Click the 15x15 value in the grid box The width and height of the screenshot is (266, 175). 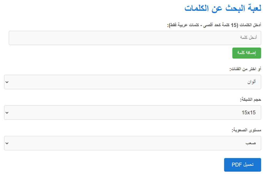click(x=249, y=113)
